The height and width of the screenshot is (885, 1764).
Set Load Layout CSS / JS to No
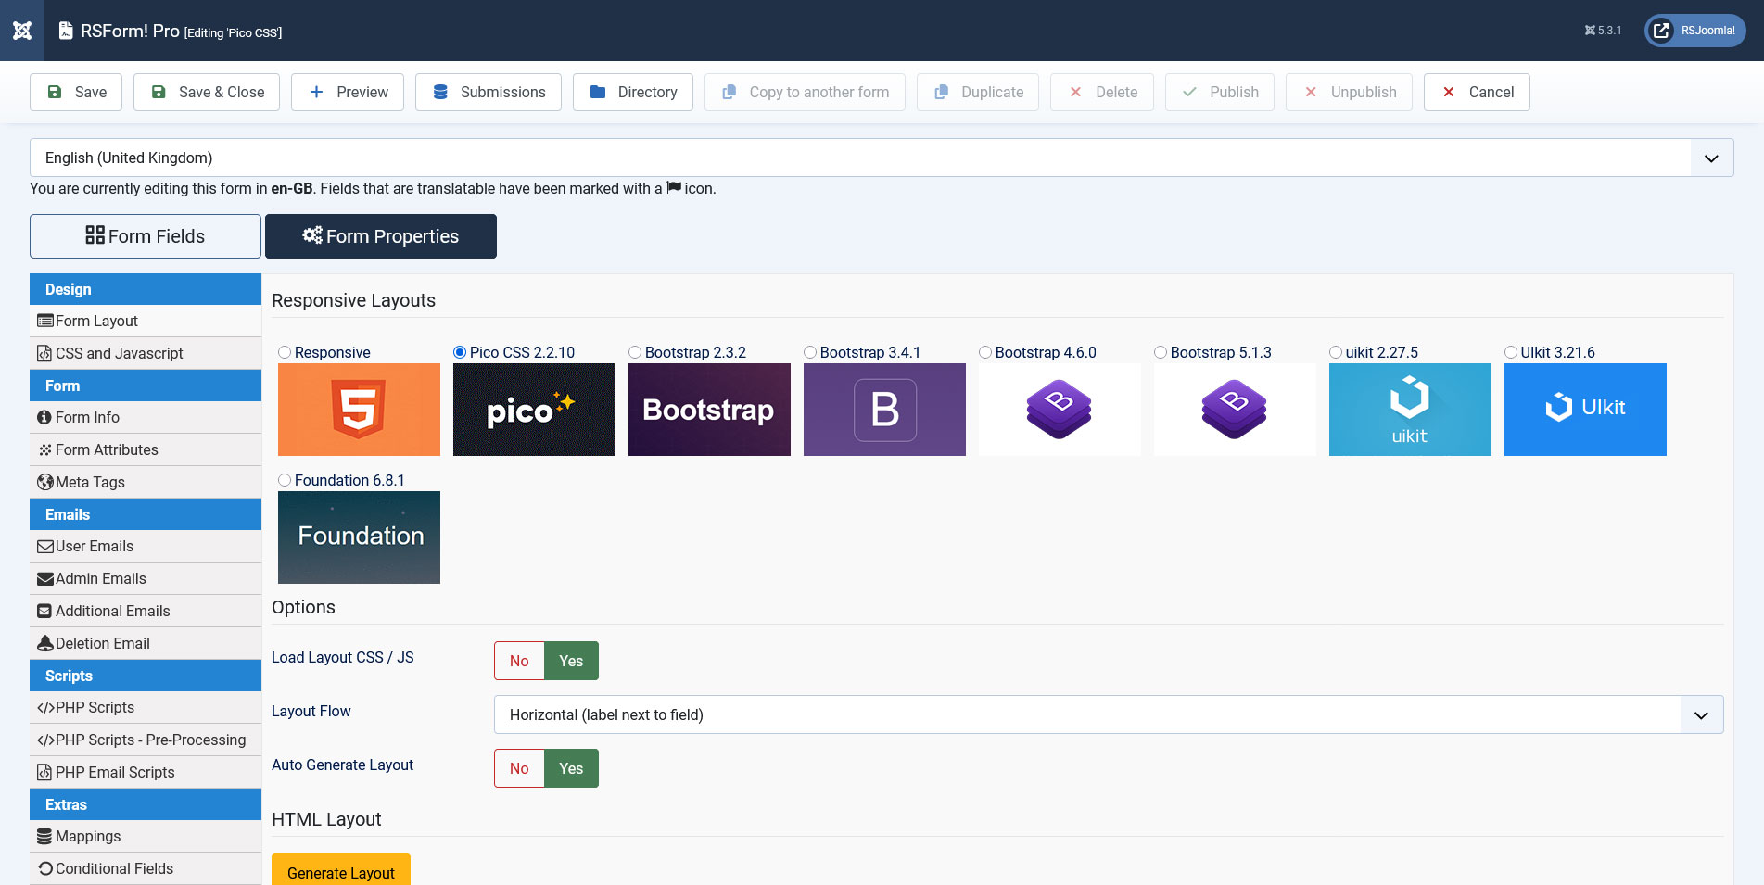(519, 661)
